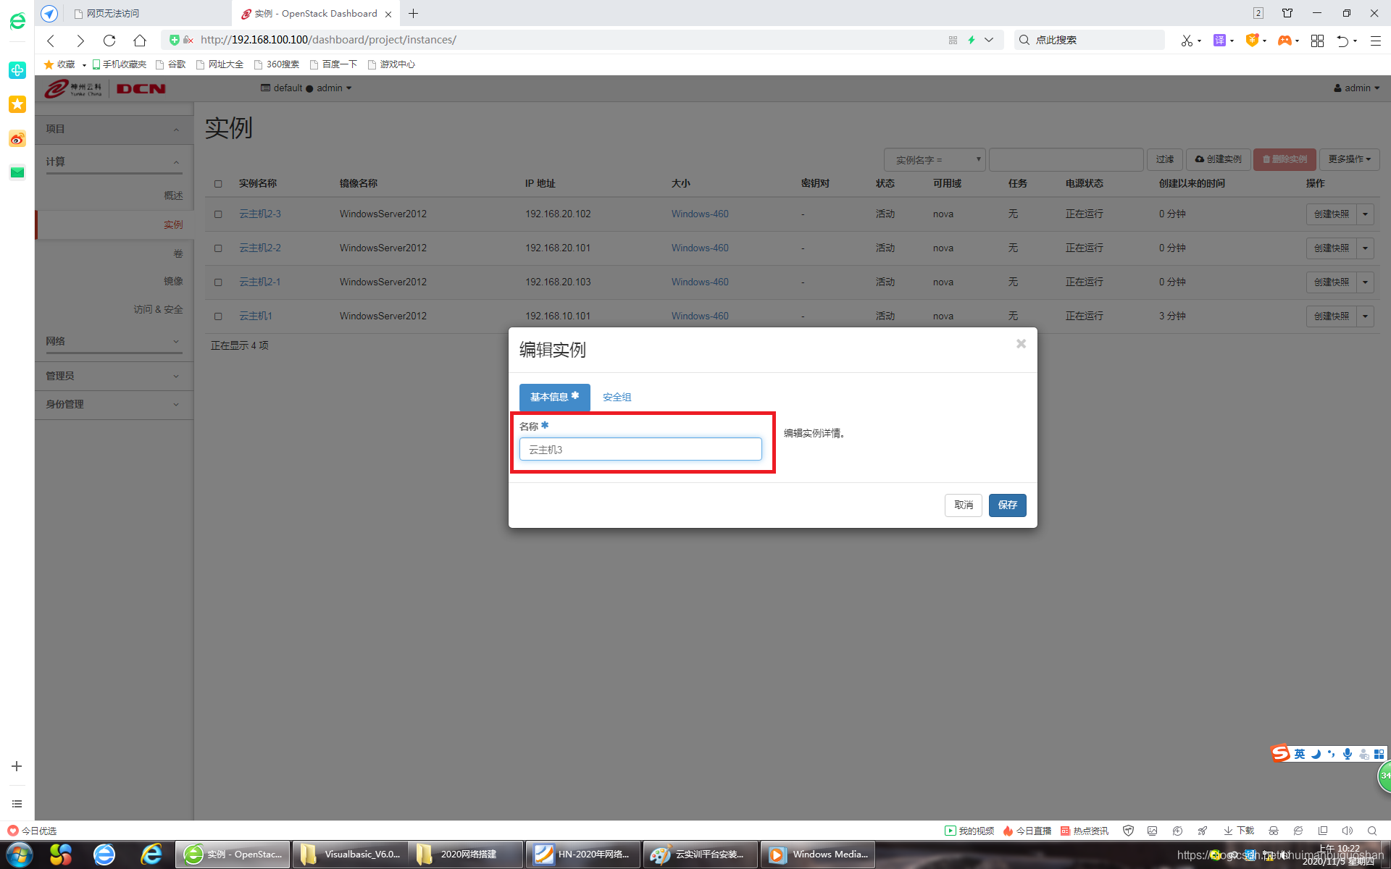Click the Weibo icon in sidebar

tap(17, 138)
